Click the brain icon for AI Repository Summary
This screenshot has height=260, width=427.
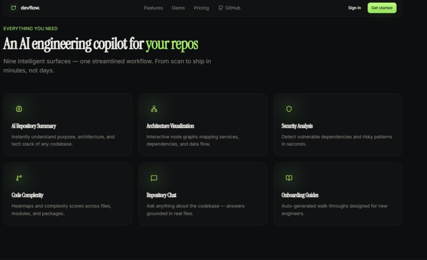coord(19,109)
